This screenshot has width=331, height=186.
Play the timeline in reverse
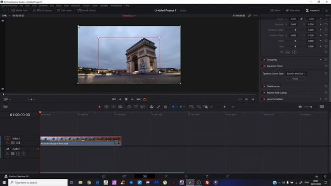(x=120, y=99)
